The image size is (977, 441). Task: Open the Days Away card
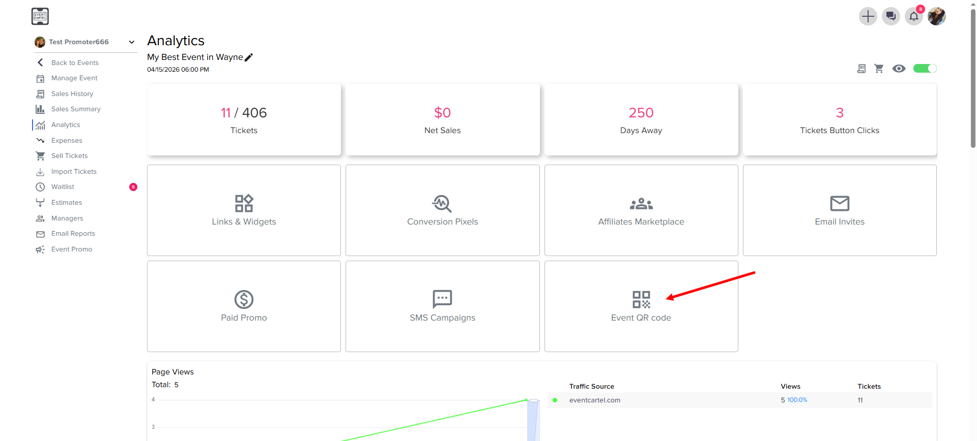coord(641,120)
